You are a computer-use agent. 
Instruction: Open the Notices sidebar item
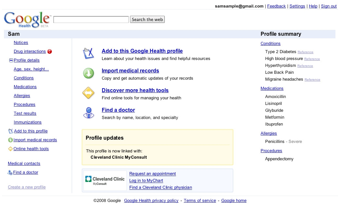coord(21,43)
